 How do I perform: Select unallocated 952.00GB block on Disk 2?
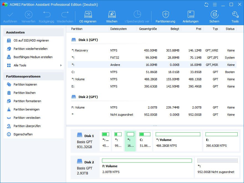click(217, 167)
